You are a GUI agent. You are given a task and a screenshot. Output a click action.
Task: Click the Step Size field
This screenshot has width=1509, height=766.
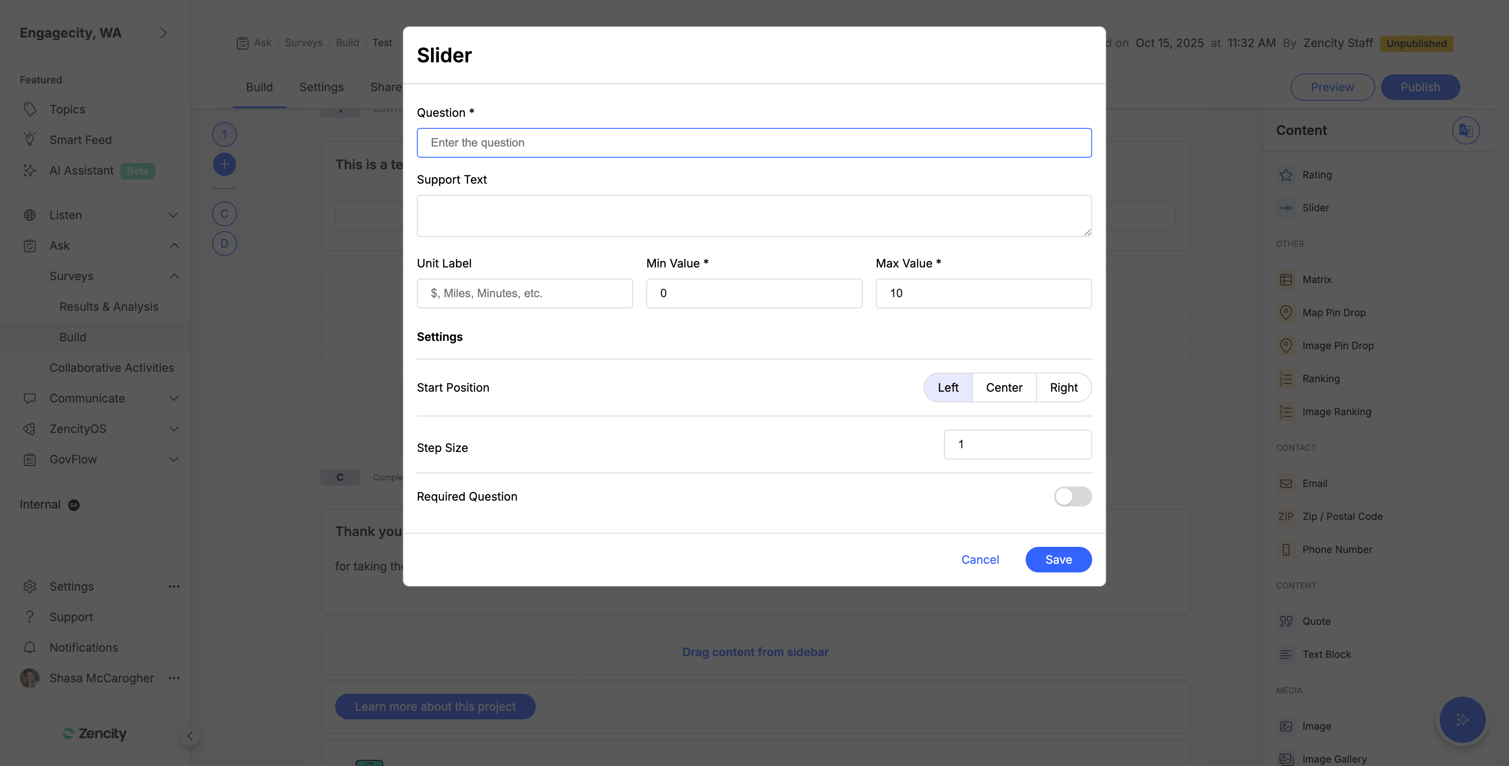[1017, 444]
